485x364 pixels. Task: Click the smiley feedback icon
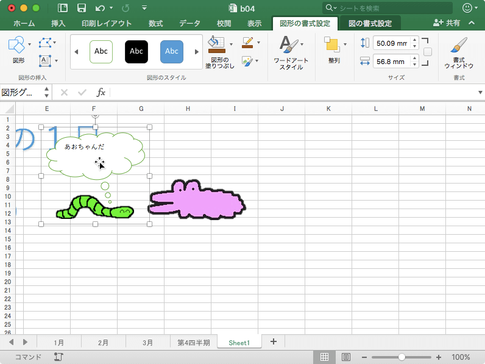point(467,8)
